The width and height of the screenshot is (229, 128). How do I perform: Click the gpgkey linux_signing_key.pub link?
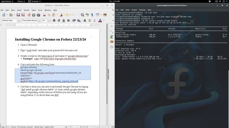coord(53,81)
